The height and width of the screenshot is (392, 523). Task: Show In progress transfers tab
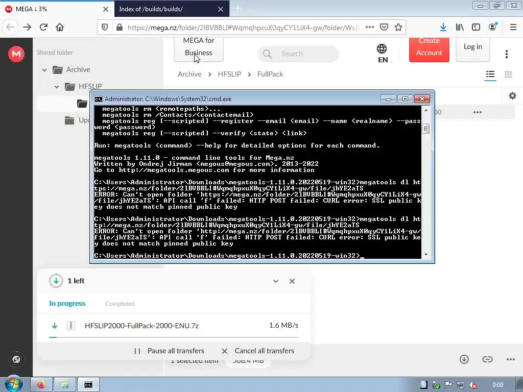67,303
